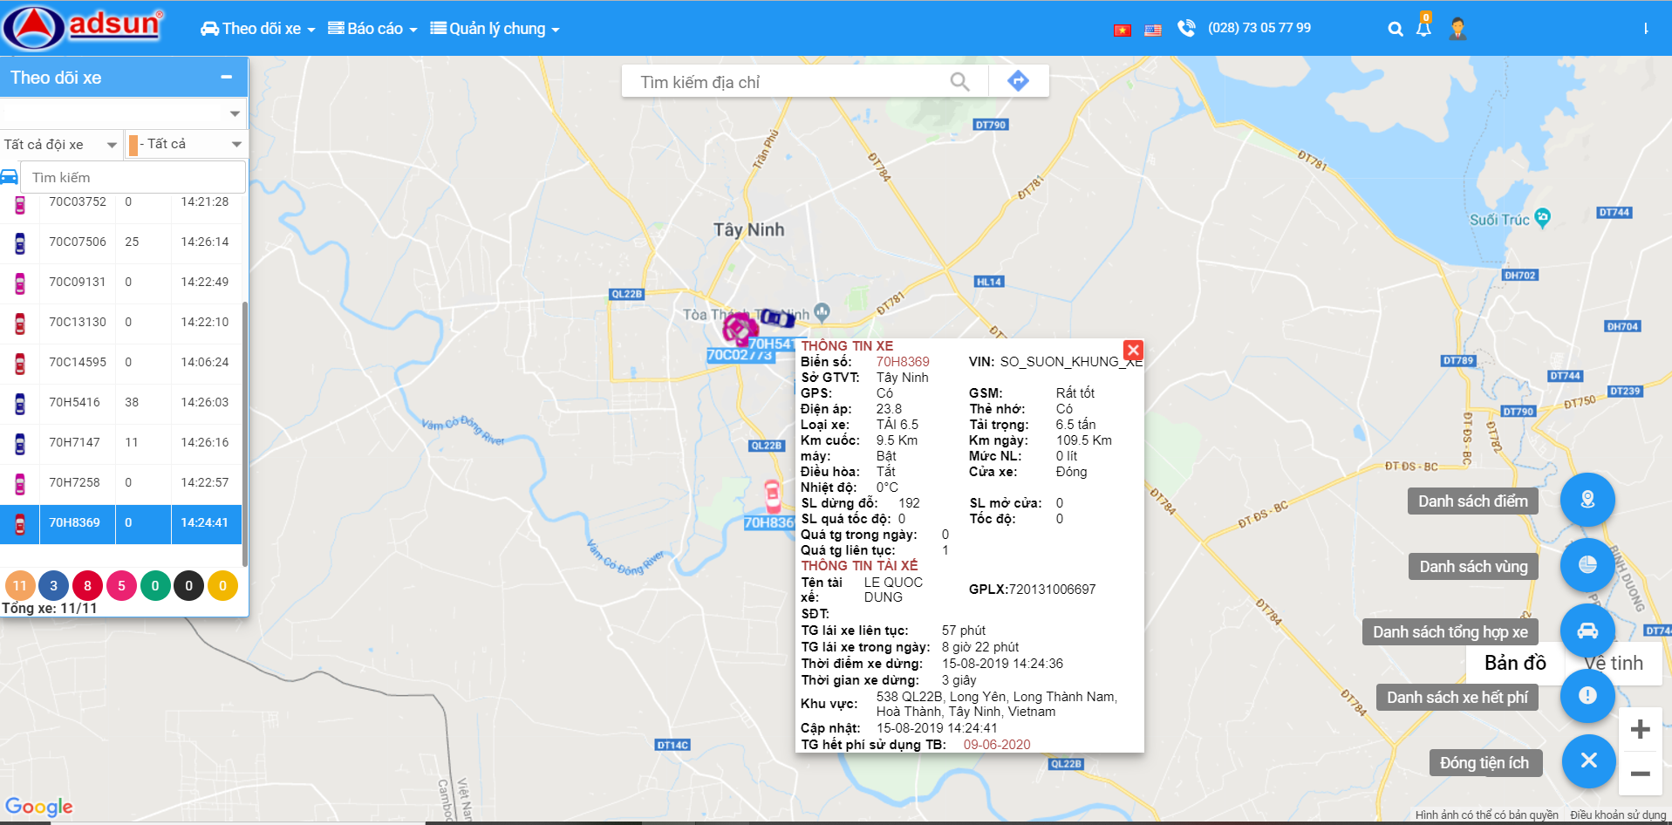
Task: Call hotline (028) 73 05 77 99
Action: [x=1259, y=28]
